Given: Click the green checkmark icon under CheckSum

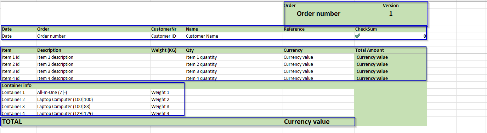Looking at the screenshot, I should click(358, 36).
